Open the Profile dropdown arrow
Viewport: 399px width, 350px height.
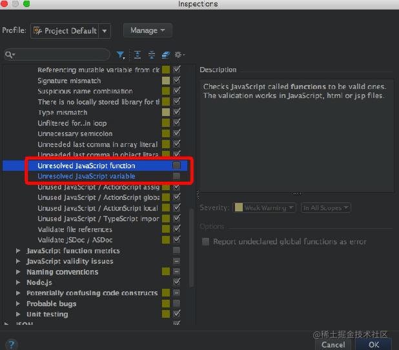pyautogui.click(x=105, y=31)
